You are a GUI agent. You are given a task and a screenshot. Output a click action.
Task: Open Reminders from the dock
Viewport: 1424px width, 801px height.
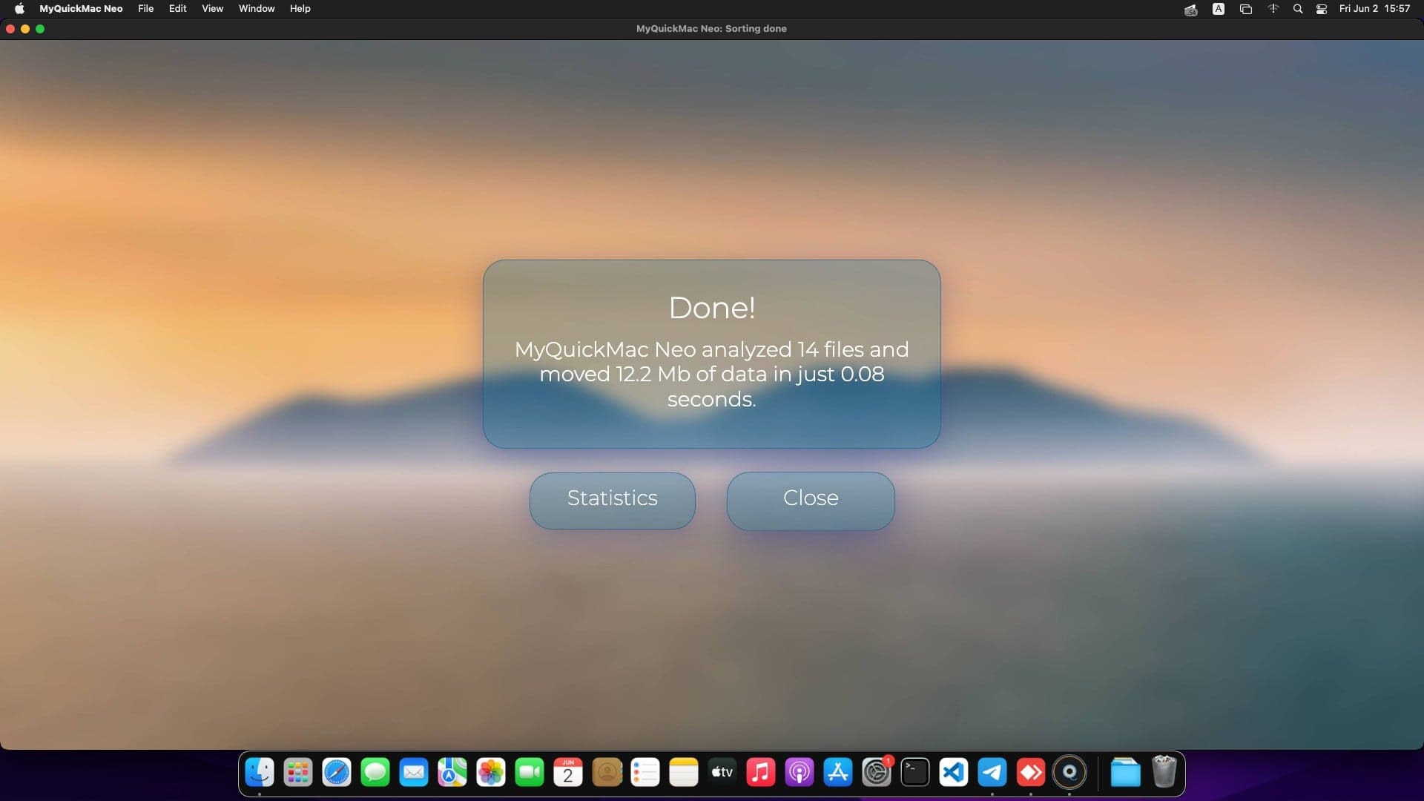tap(645, 773)
